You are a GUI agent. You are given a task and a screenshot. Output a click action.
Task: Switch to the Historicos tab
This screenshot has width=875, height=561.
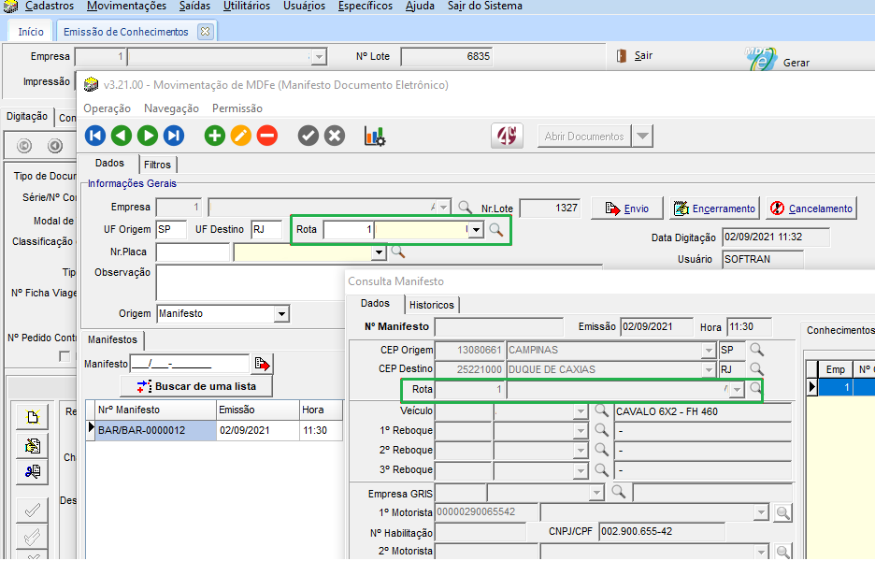[431, 305]
